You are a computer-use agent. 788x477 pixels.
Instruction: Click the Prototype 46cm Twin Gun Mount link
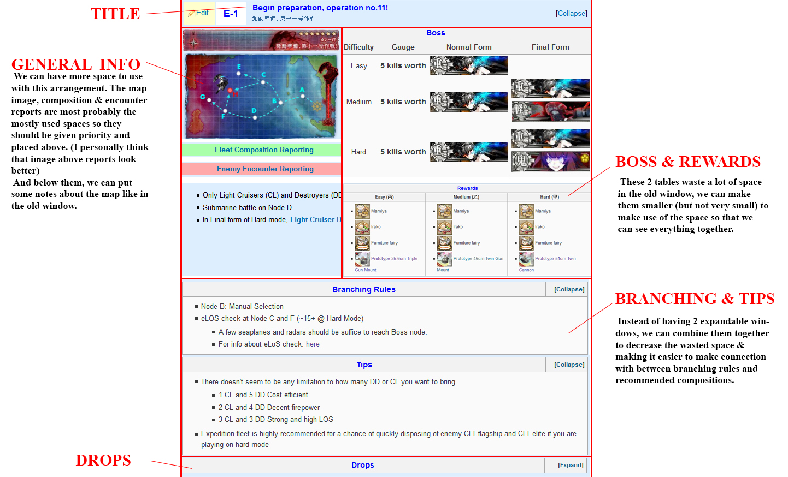(478, 259)
